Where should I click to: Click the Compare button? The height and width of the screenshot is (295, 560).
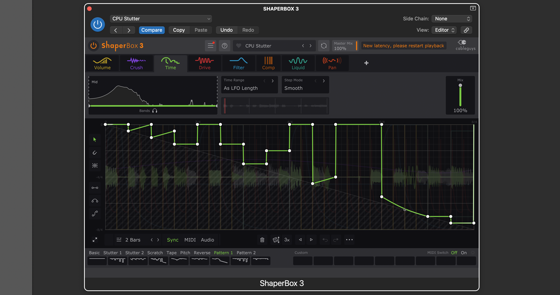(x=152, y=30)
